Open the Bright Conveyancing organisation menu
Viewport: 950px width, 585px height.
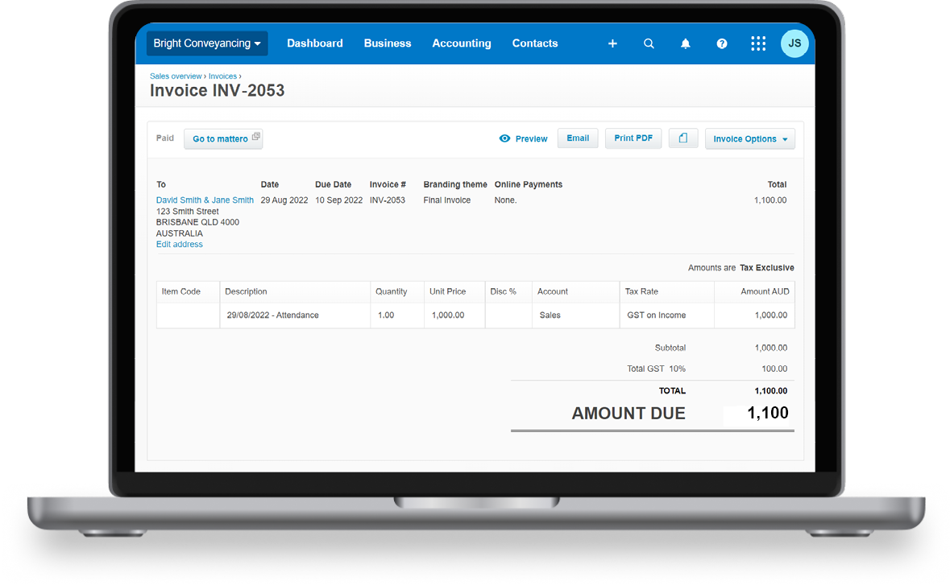(206, 43)
